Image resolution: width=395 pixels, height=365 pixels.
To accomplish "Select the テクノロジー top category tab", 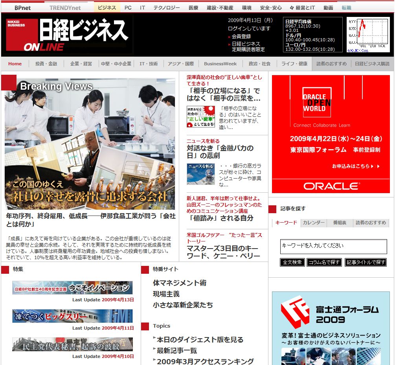I will 167,8.
